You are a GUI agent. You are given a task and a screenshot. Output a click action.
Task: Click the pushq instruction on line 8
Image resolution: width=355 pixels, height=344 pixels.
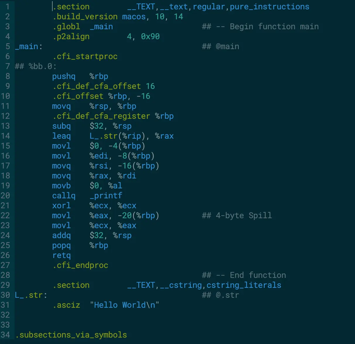tap(64, 76)
